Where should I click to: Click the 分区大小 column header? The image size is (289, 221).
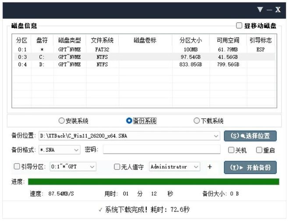(191, 40)
